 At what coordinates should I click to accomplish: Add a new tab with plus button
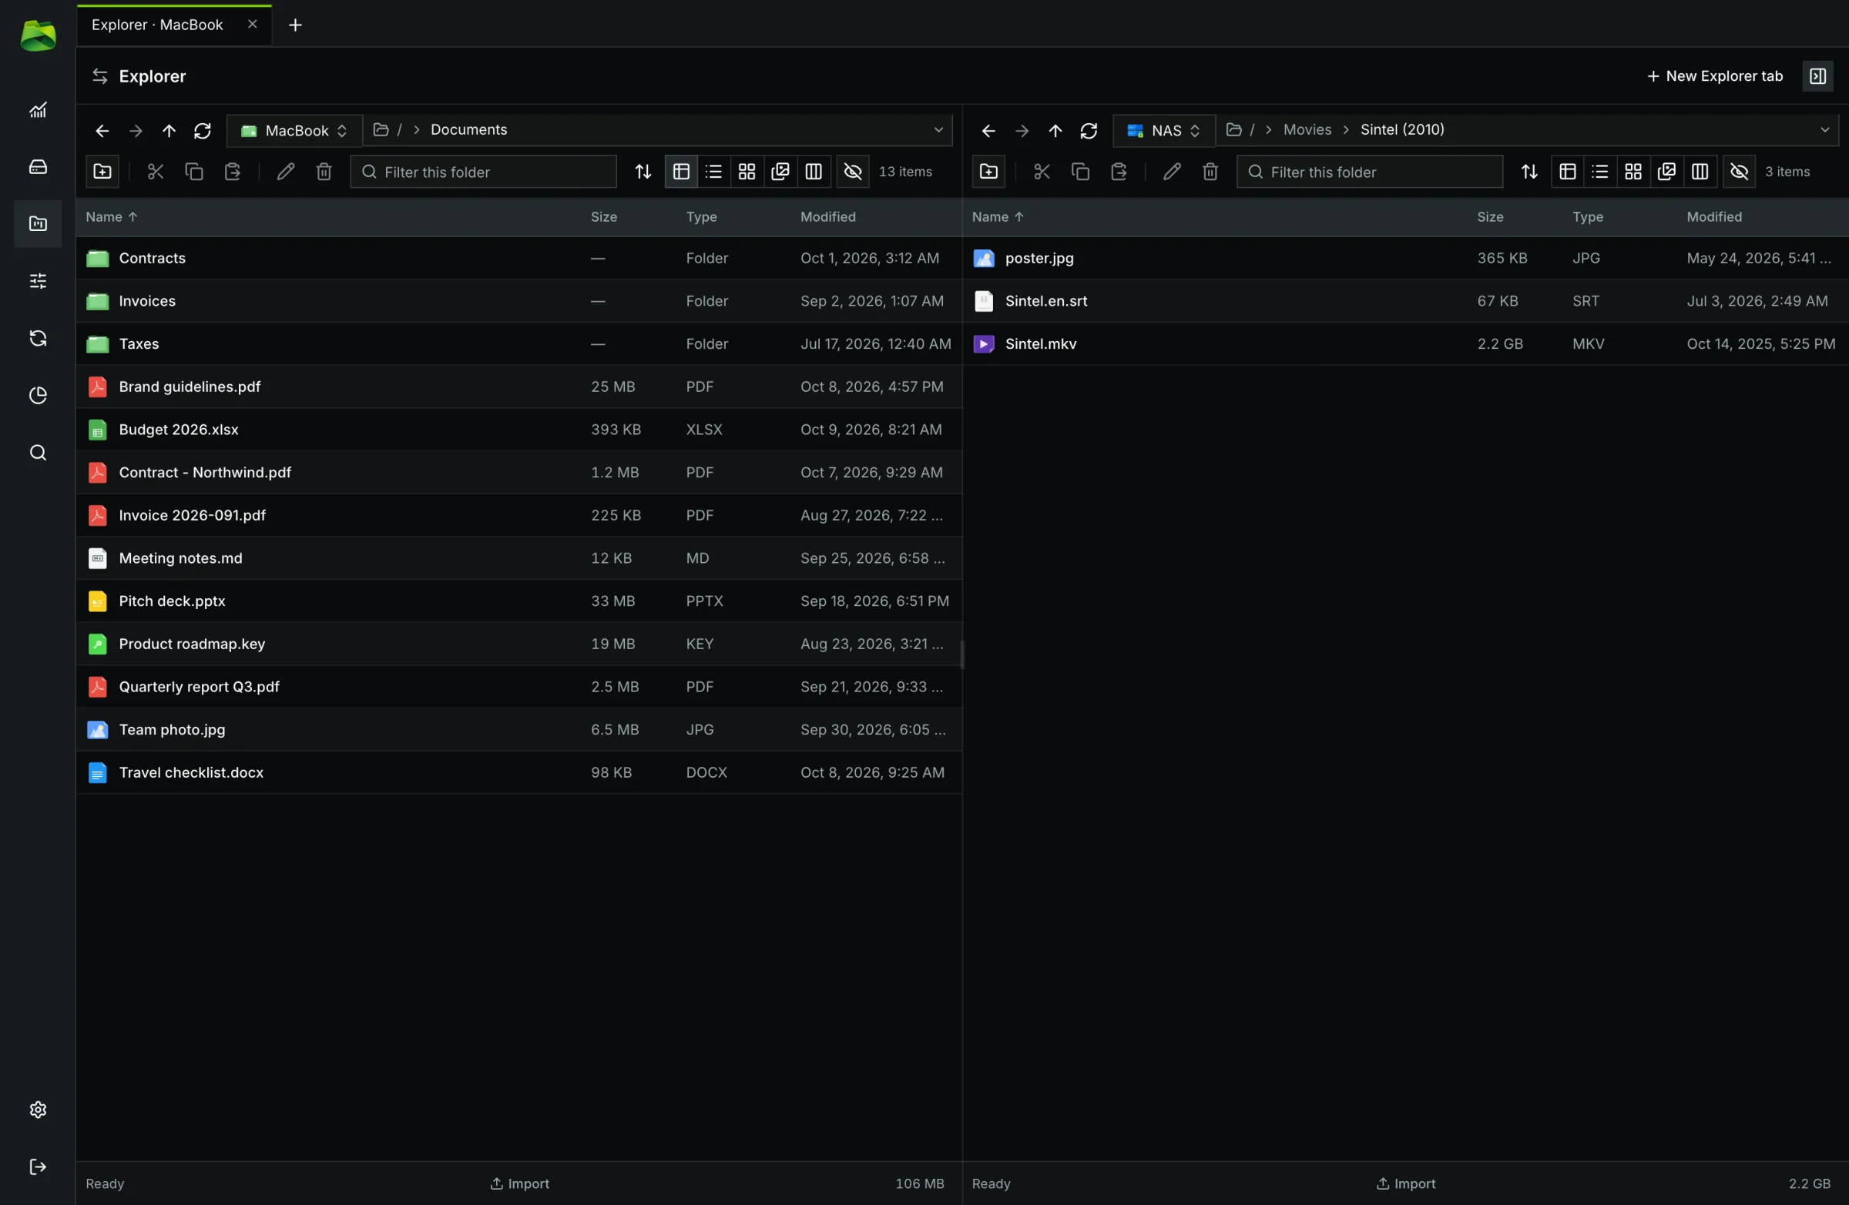295,25
